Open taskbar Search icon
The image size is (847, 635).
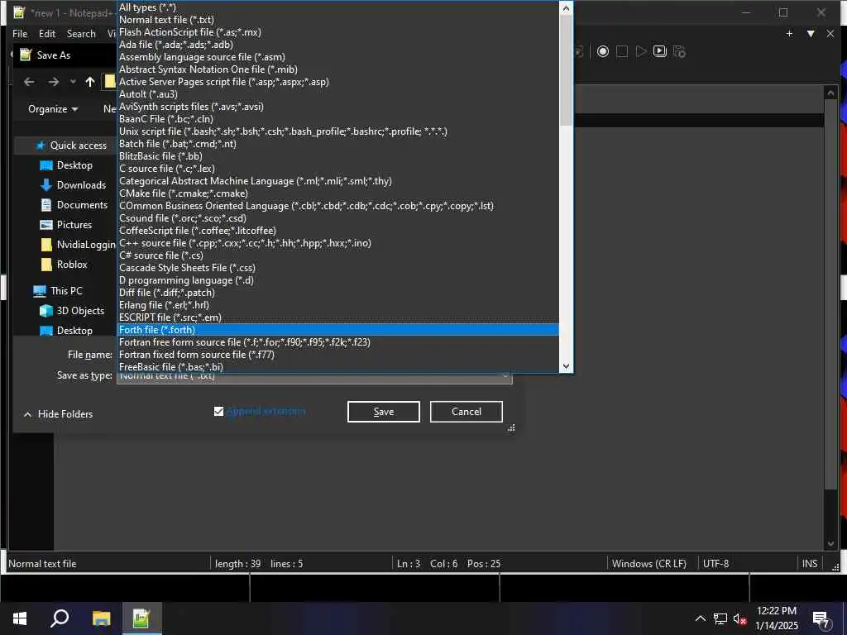60,618
